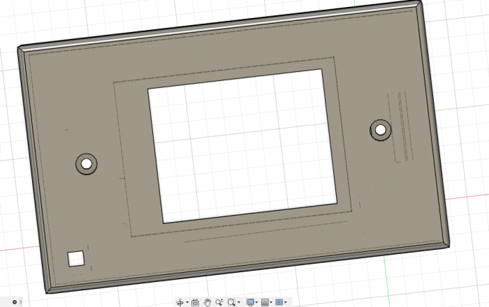Activate the Pan hand tool
This screenshot has height=307, width=489.
click(x=207, y=302)
